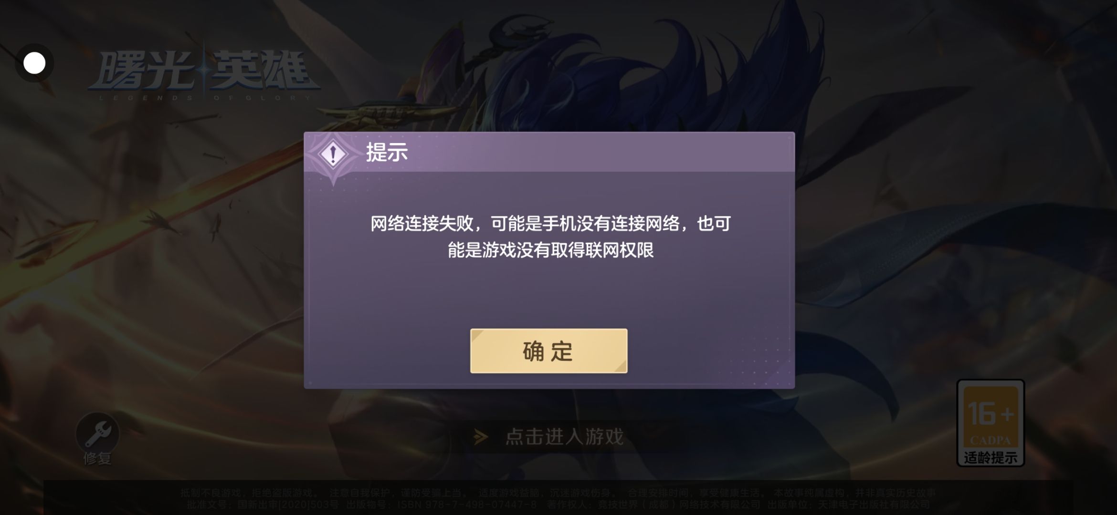Click the purple dialog header bar
Screen dimensions: 1117x515
click(x=549, y=152)
